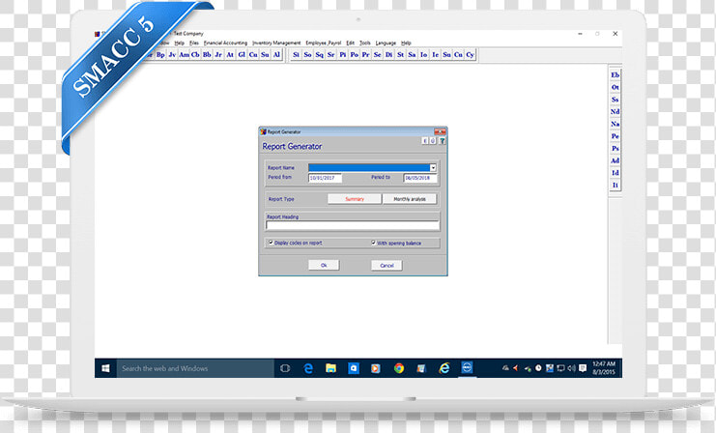Click the Am toolbar button
Screen dimensions: 716x433
[184, 55]
